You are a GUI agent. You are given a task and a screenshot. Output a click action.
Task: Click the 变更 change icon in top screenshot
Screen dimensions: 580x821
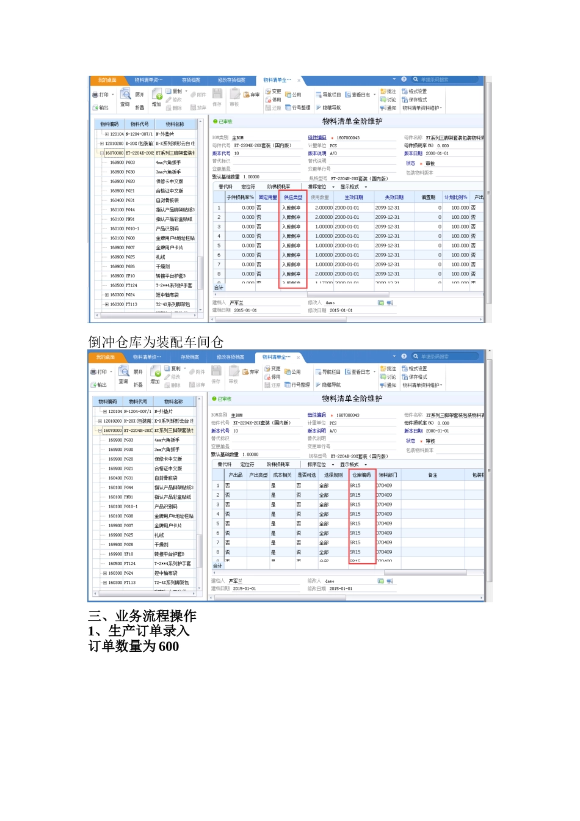pos(267,92)
